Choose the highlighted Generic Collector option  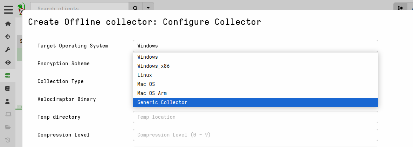point(162,102)
